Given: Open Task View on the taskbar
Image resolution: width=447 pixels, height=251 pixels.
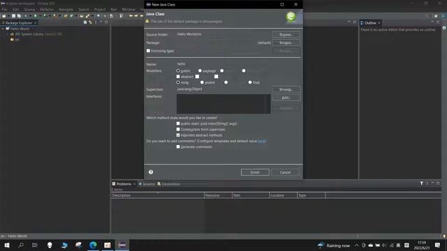Looking at the screenshot, I should (x=35, y=245).
